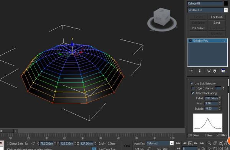Expand the Editable Poly plus icon
This screenshot has width=230, height=150.
pos(191,41)
